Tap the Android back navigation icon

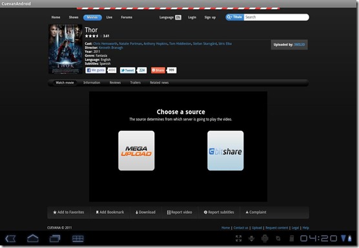coord(10,239)
